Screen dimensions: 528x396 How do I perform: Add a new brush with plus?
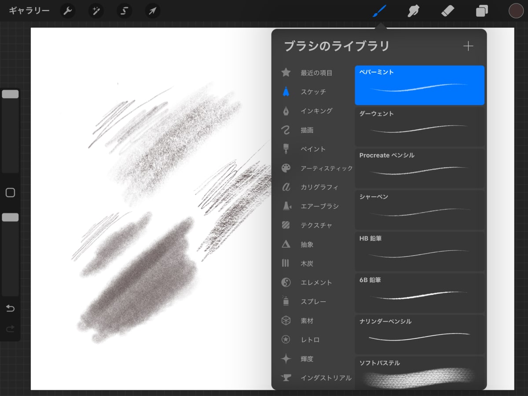click(x=468, y=46)
